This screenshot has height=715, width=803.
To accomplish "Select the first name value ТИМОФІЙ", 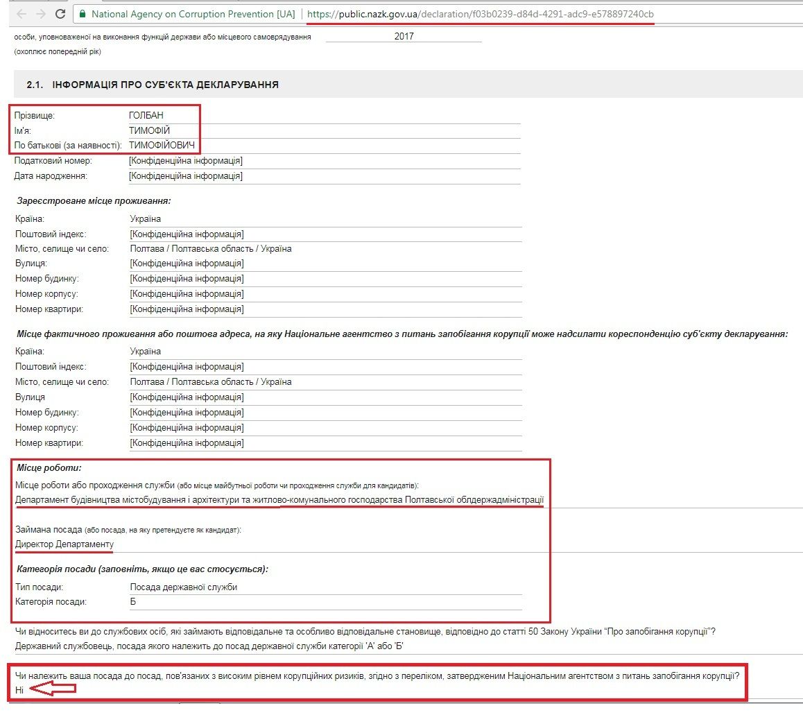I will click(149, 130).
